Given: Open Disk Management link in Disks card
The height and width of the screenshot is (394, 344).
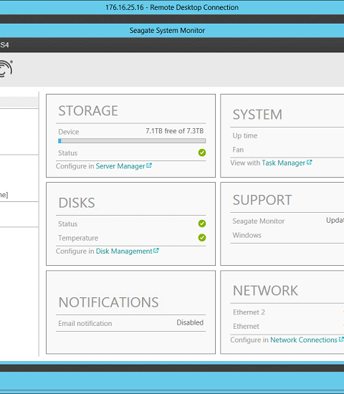Looking at the screenshot, I should pyautogui.click(x=124, y=251).
